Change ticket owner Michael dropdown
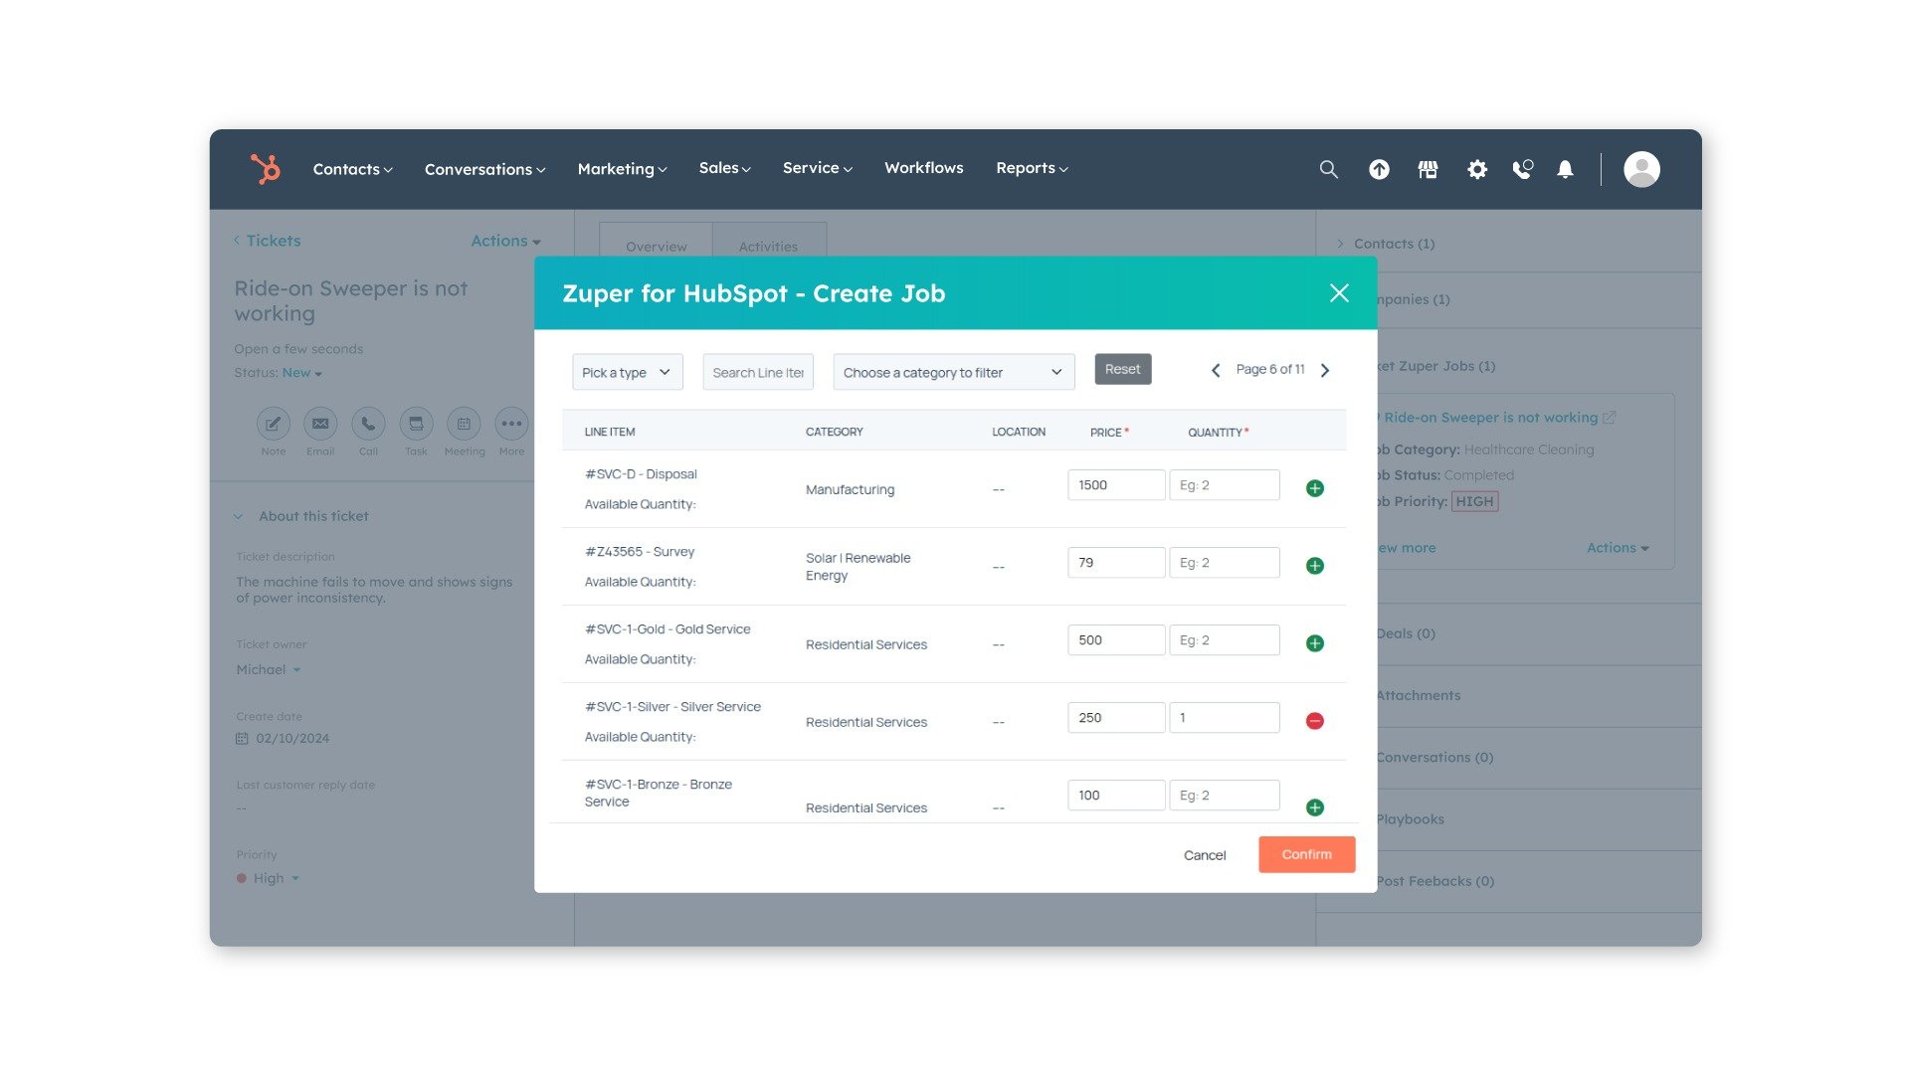The width and height of the screenshot is (1910, 1074). 268,670
